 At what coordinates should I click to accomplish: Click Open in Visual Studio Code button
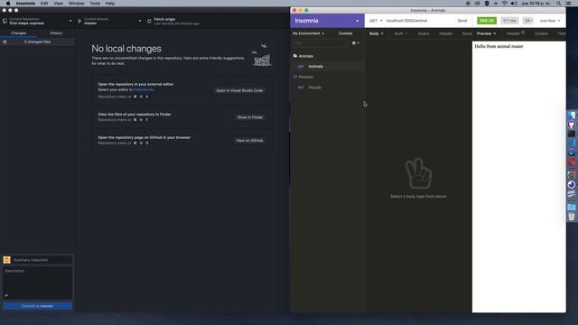click(x=239, y=90)
